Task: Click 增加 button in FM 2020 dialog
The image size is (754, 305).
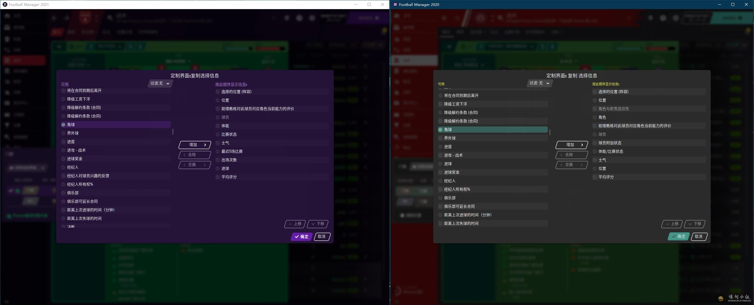Action: 572,145
